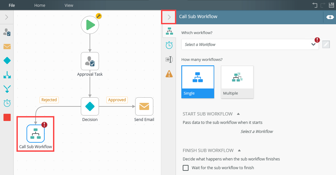Select the decision diamond icon in toolbox
The height and width of the screenshot is (175, 336).
pyautogui.click(x=7, y=60)
